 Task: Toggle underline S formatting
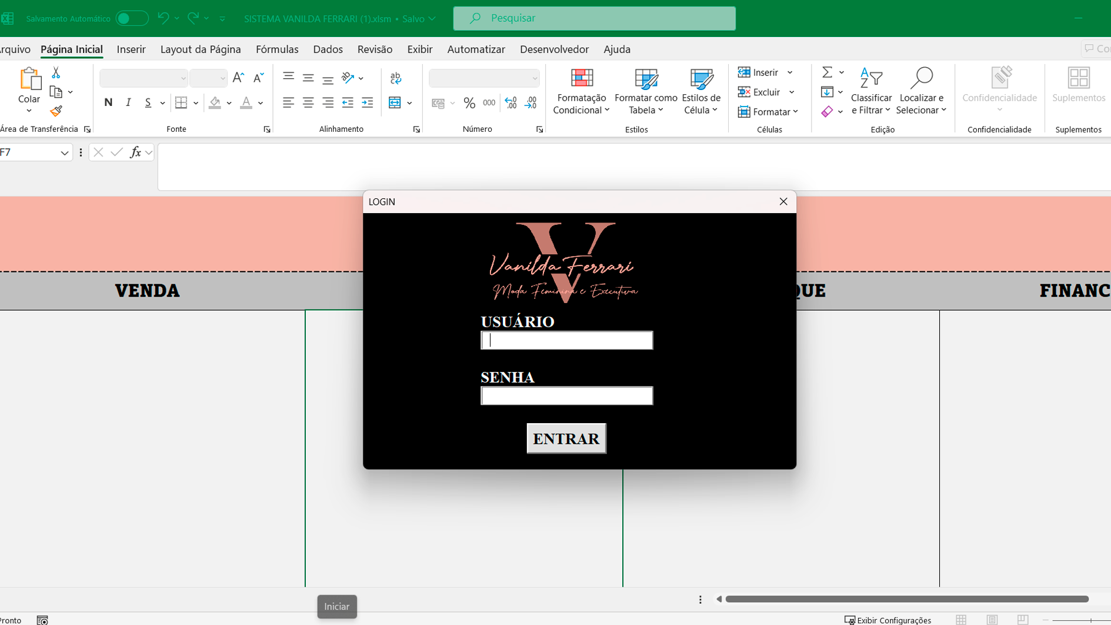[x=148, y=102]
